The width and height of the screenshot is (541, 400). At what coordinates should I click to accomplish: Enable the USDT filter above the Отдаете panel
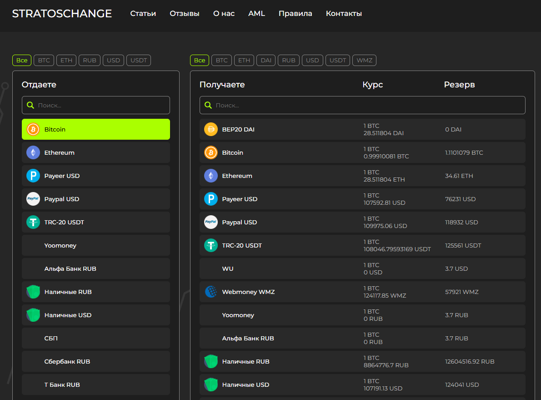139,60
